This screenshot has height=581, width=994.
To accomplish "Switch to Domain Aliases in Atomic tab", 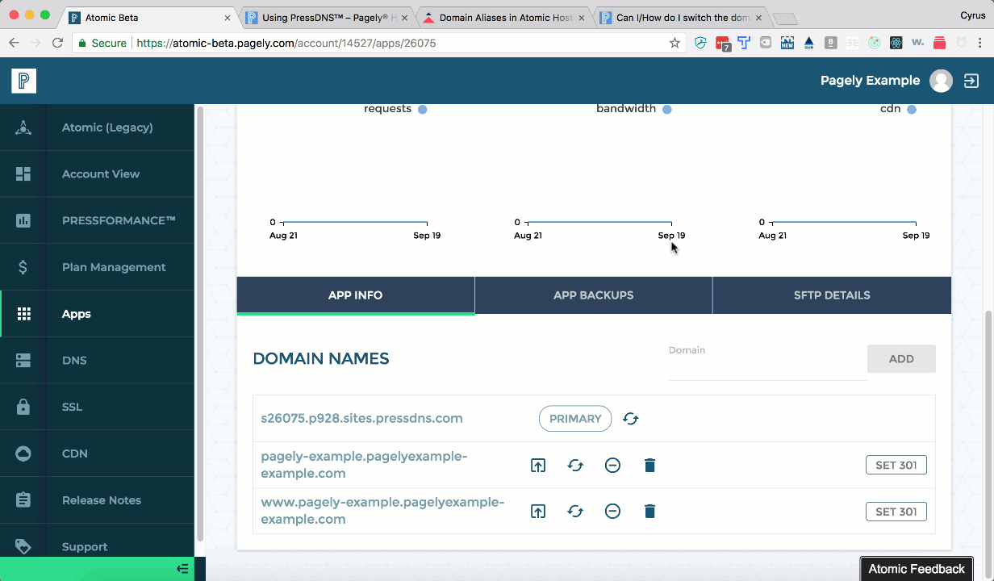I will (505, 18).
